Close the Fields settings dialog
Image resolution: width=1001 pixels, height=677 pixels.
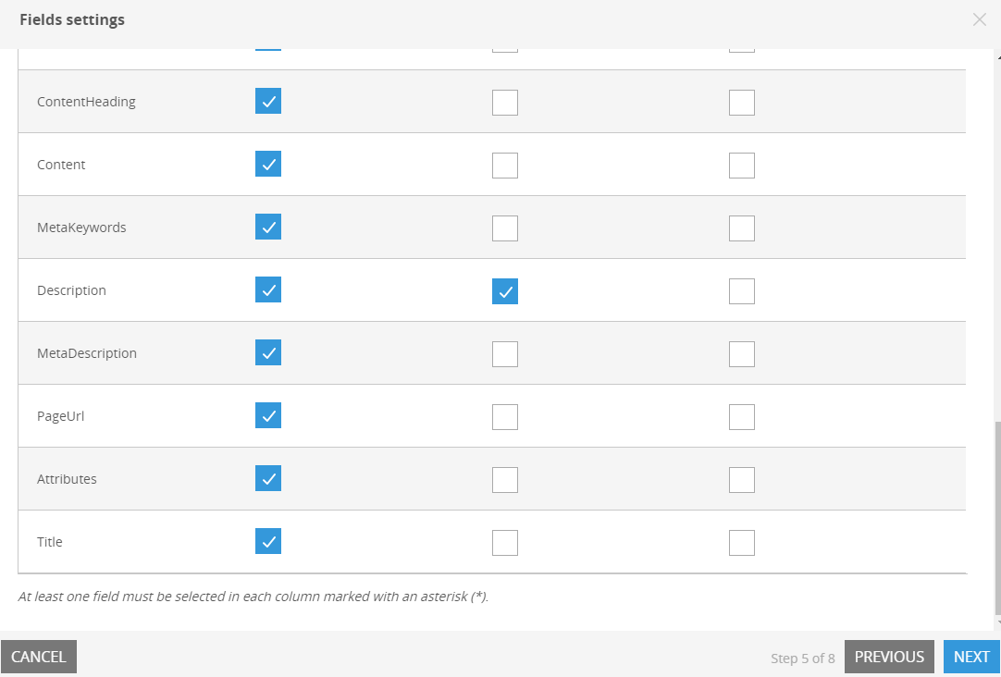point(980,19)
